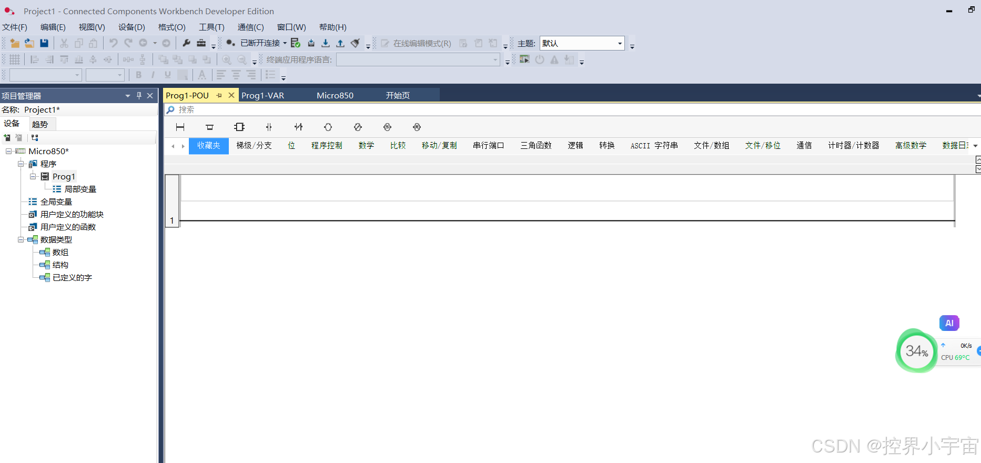
Task: Select the 计时器/计数器 instruction category
Action: coord(854,146)
